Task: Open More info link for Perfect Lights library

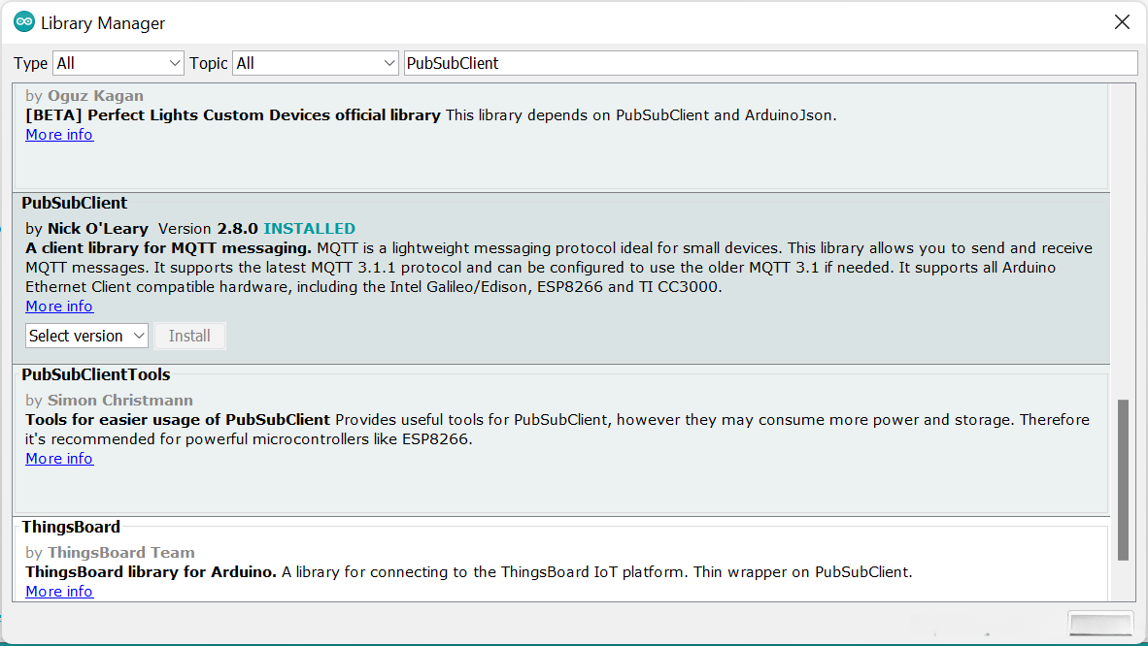Action: pyautogui.click(x=59, y=135)
